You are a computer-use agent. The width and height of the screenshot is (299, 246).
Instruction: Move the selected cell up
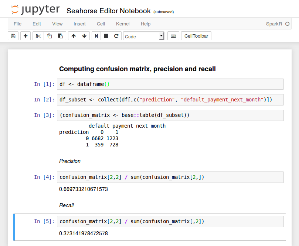coord(74,36)
